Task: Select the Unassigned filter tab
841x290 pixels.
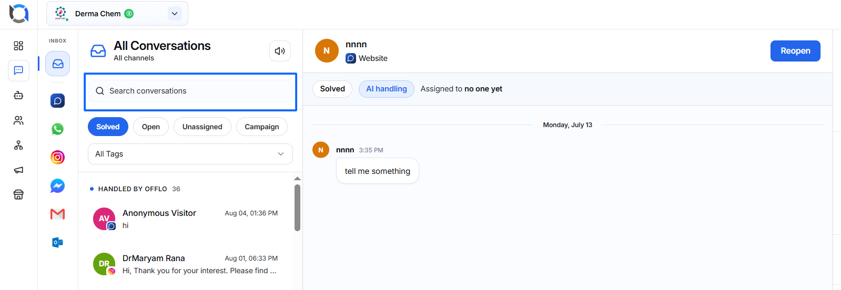Action: coord(202,127)
